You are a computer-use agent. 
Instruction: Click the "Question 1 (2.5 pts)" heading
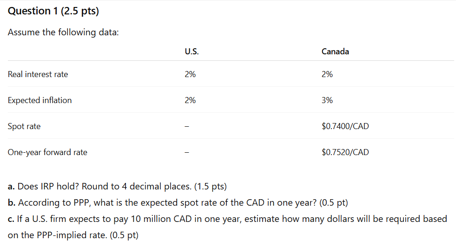(53, 11)
